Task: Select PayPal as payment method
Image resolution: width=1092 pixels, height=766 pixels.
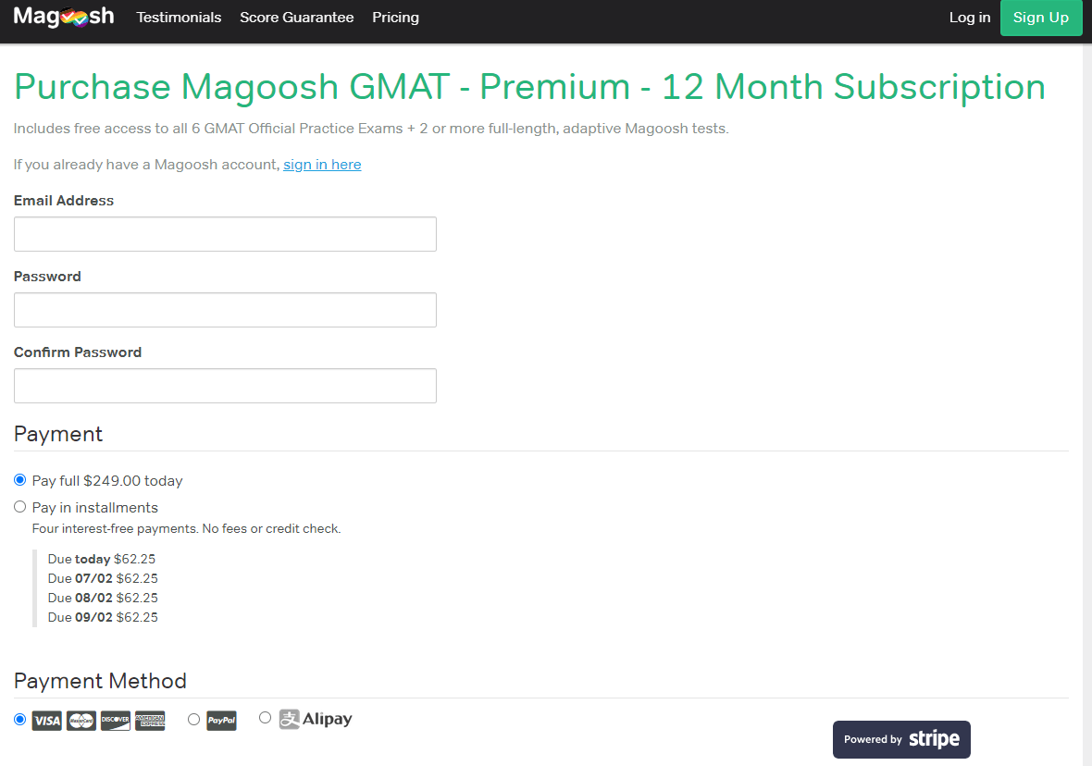Action: point(193,719)
